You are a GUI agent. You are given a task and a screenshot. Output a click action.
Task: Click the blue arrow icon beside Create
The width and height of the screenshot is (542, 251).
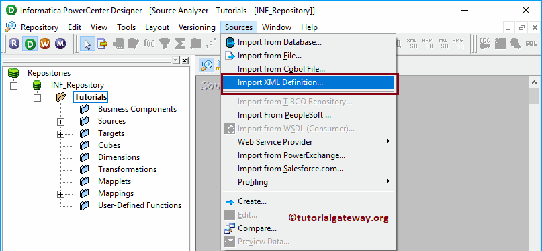pos(230,202)
